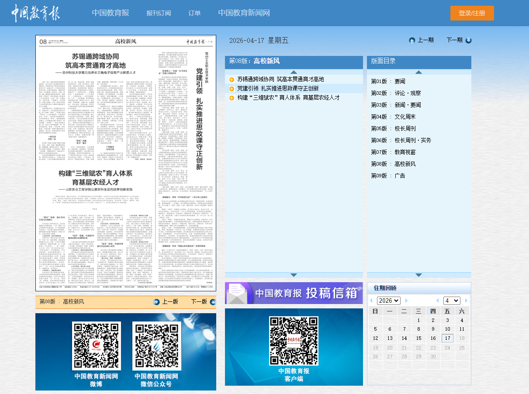Click the date text 2026-04-17 星期五

(x=259, y=41)
